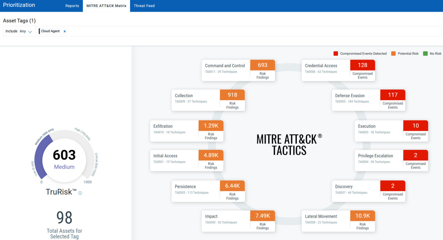The width and height of the screenshot is (443, 240).
Task: Click the green No Risk legend marker
Action: 425,53
